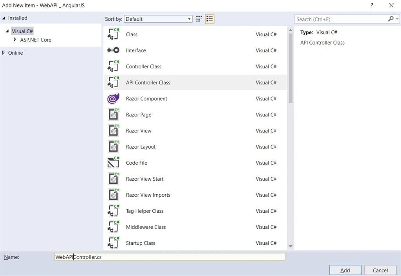401x276 pixels.
Task: Select the Tag Helper Class name
Action: click(145, 211)
